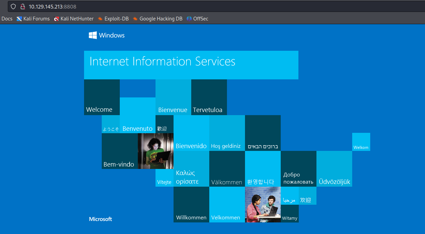Click the Добро пожаловать tile
This screenshot has height=234, width=425.
click(298, 169)
